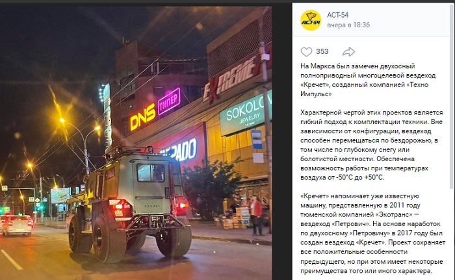Open the post timestamp 'вчера в 18:36'
The image size is (455, 280).
pyautogui.click(x=348, y=25)
